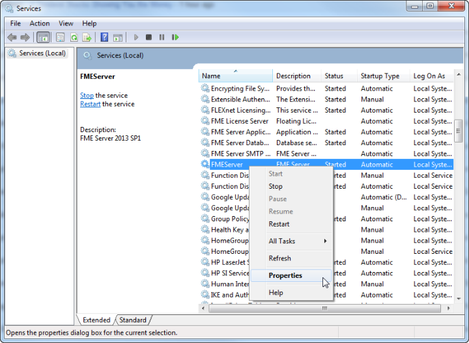469x343 pixels.
Task: Click the Stop the service link
Action: coord(87,96)
